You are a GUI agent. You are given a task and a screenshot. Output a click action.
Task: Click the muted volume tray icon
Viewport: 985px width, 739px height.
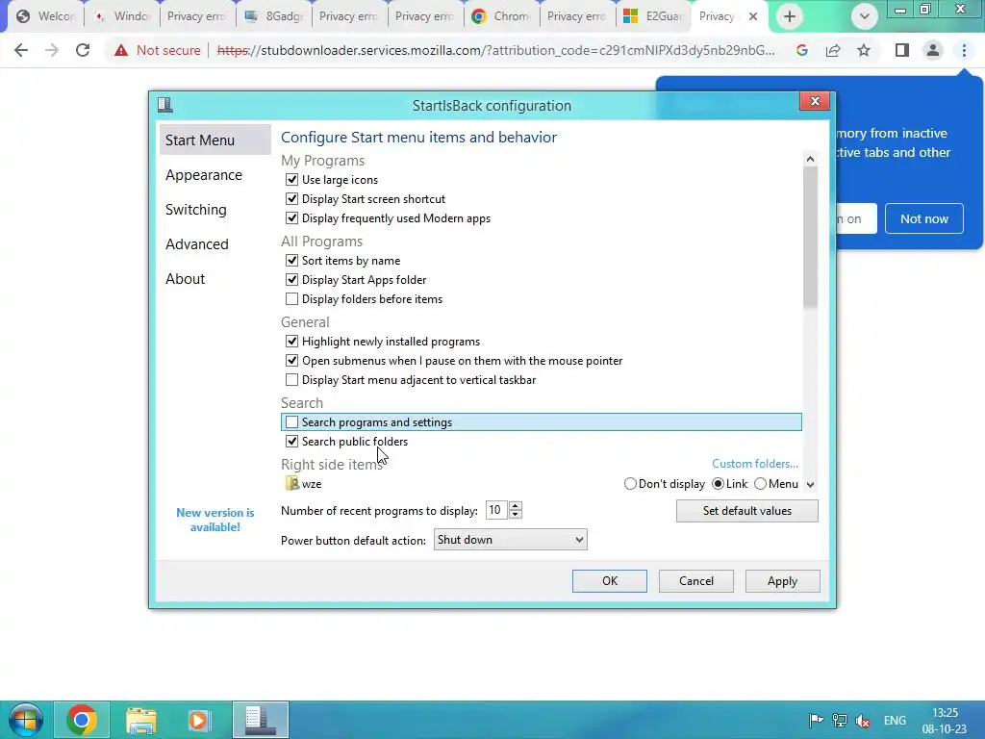coord(863,720)
